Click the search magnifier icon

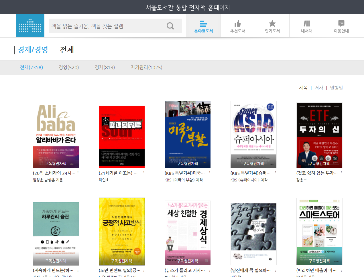pos(170,26)
